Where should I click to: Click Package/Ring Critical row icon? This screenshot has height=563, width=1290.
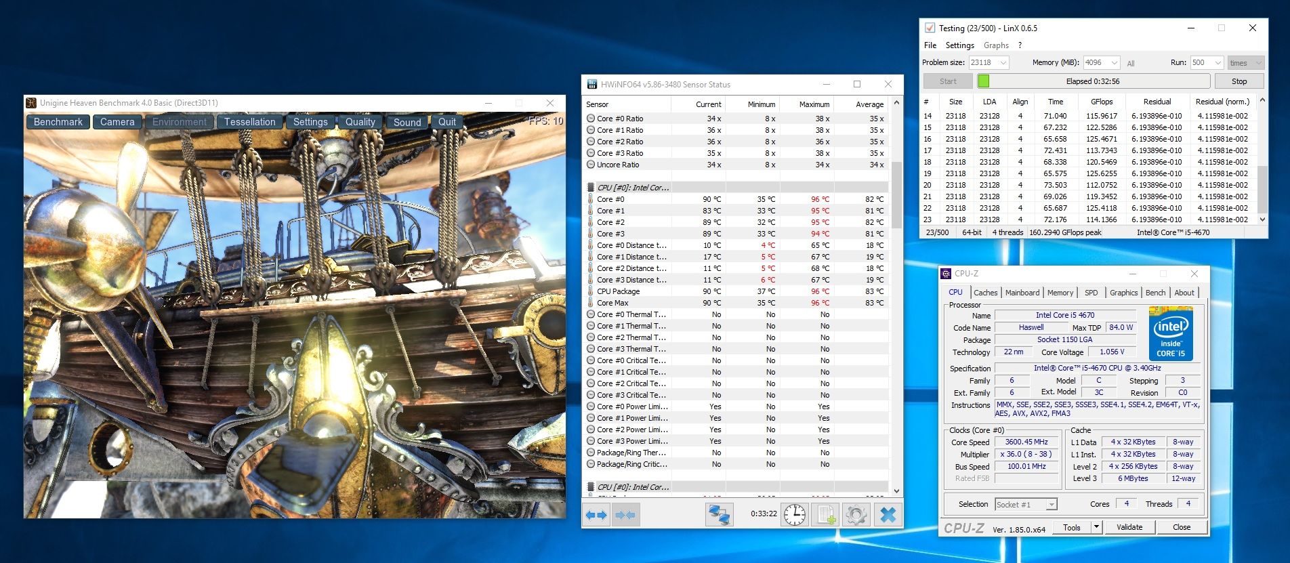click(x=591, y=464)
